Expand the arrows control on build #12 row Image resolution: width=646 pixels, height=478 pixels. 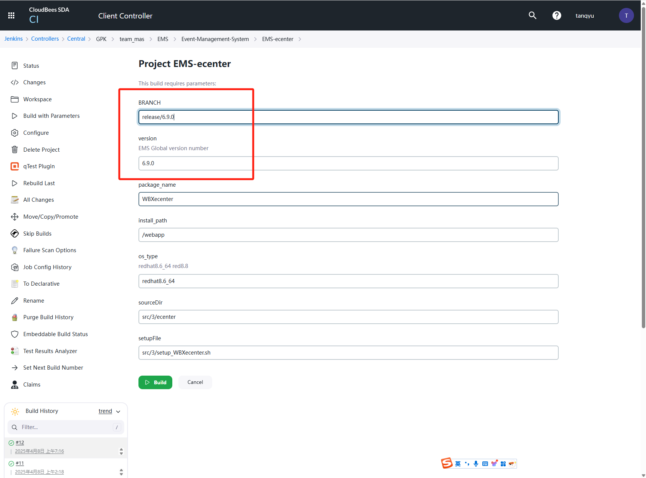coord(121,451)
